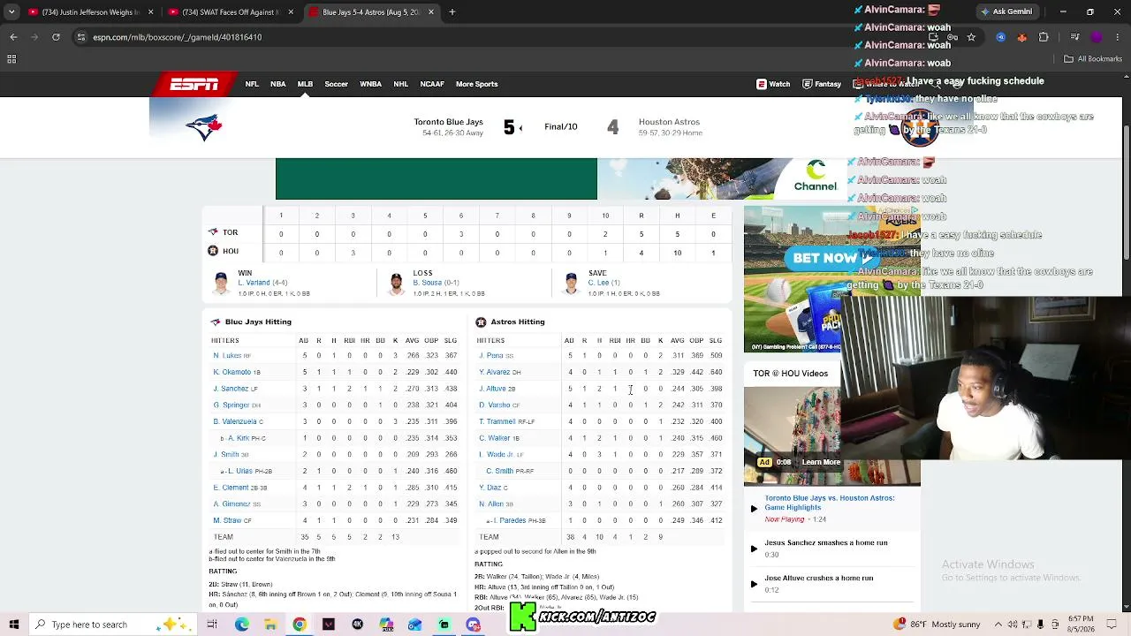The image size is (1131, 636).
Task: Open the NHL menu in ESPN navigation
Action: click(401, 84)
